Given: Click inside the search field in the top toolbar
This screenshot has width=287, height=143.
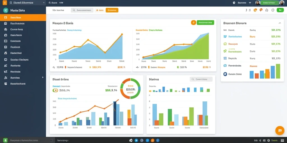Looking at the screenshot, I should (82, 10).
